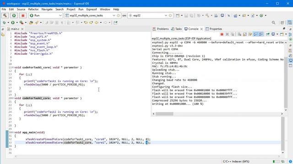Select the C/C++ perspective icon
293x164 pixels.
[290, 23]
